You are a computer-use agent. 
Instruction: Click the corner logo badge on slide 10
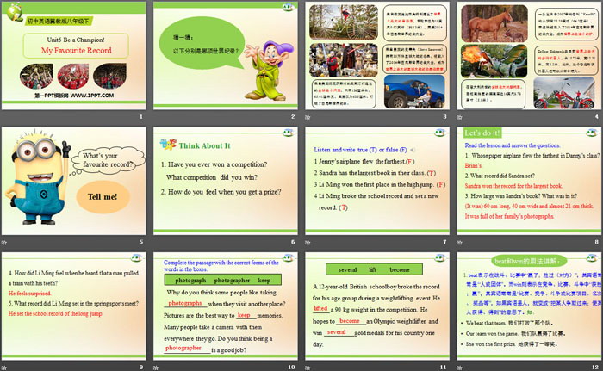[x=288, y=258]
